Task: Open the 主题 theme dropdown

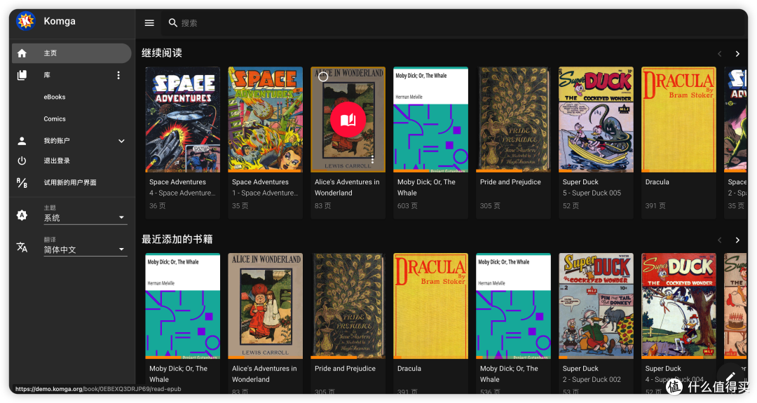Action: 86,218
